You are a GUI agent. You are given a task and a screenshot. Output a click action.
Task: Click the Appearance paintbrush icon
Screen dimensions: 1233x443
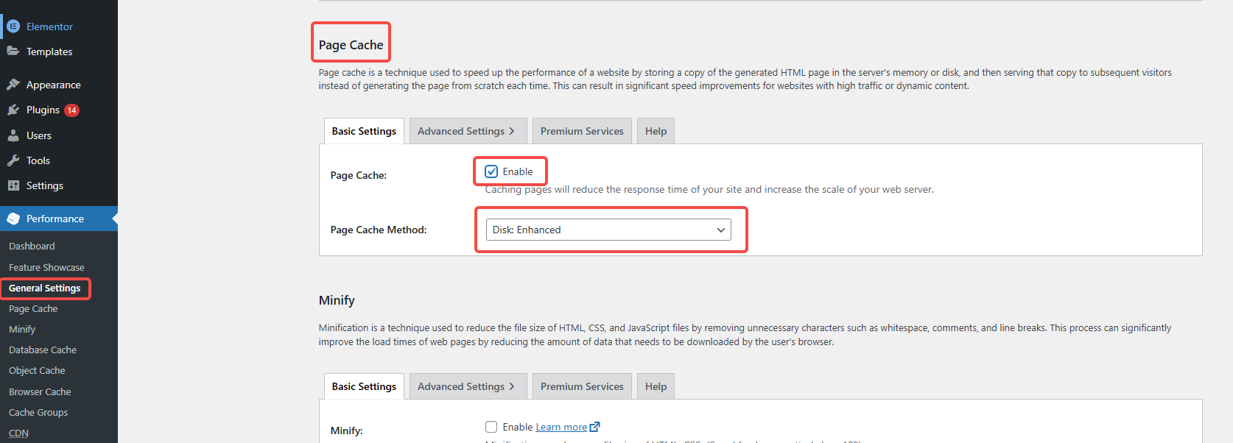pyautogui.click(x=13, y=85)
